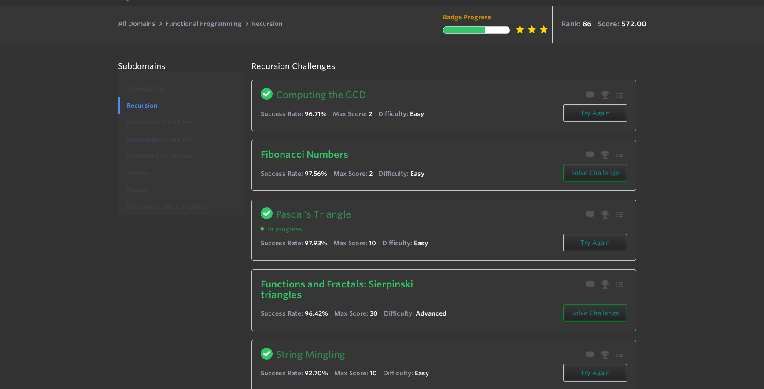Go to Functional Structures subdomain
The image size is (764, 389).
coord(160,122)
